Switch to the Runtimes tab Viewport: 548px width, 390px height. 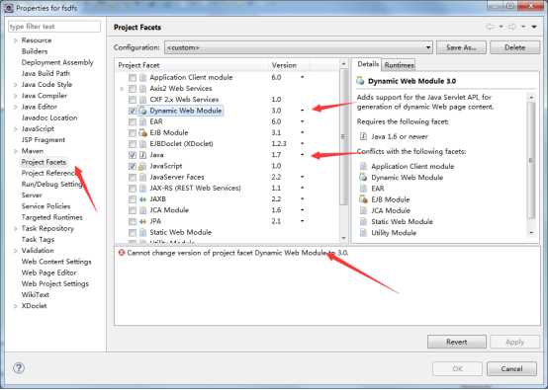pos(399,65)
